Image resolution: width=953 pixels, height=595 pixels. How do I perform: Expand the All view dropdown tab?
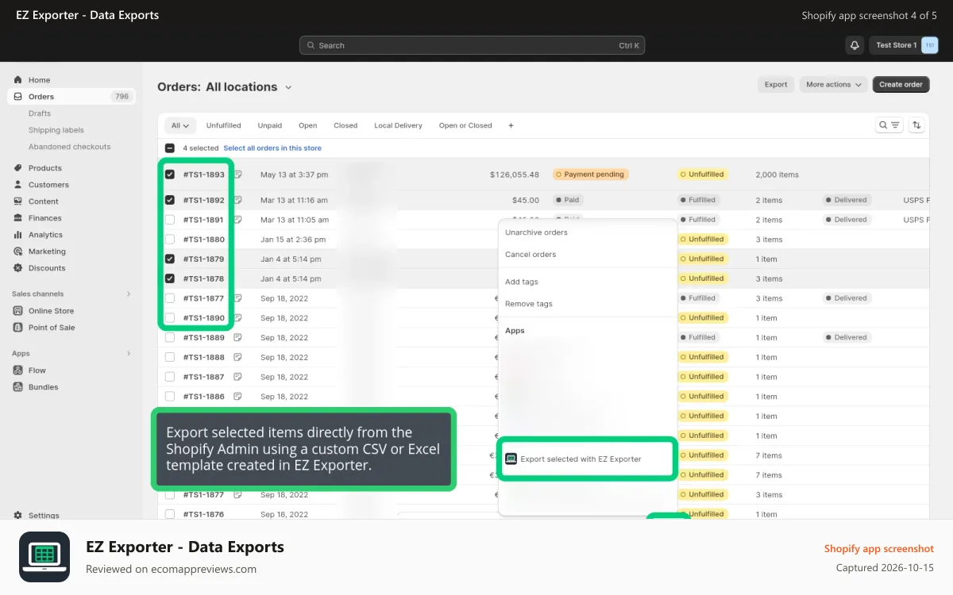[x=180, y=125]
